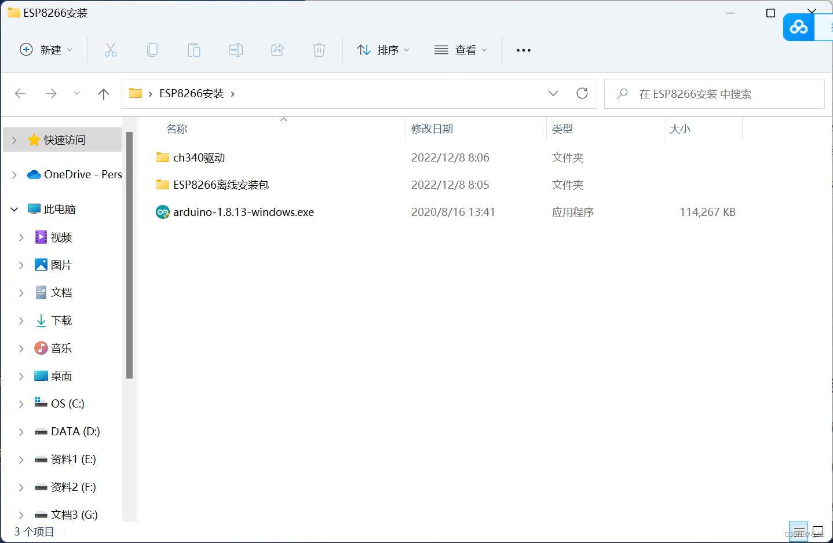Select the arduino-1.8.13-windows.exe installer
Screen dimensions: 833x543
pos(243,212)
